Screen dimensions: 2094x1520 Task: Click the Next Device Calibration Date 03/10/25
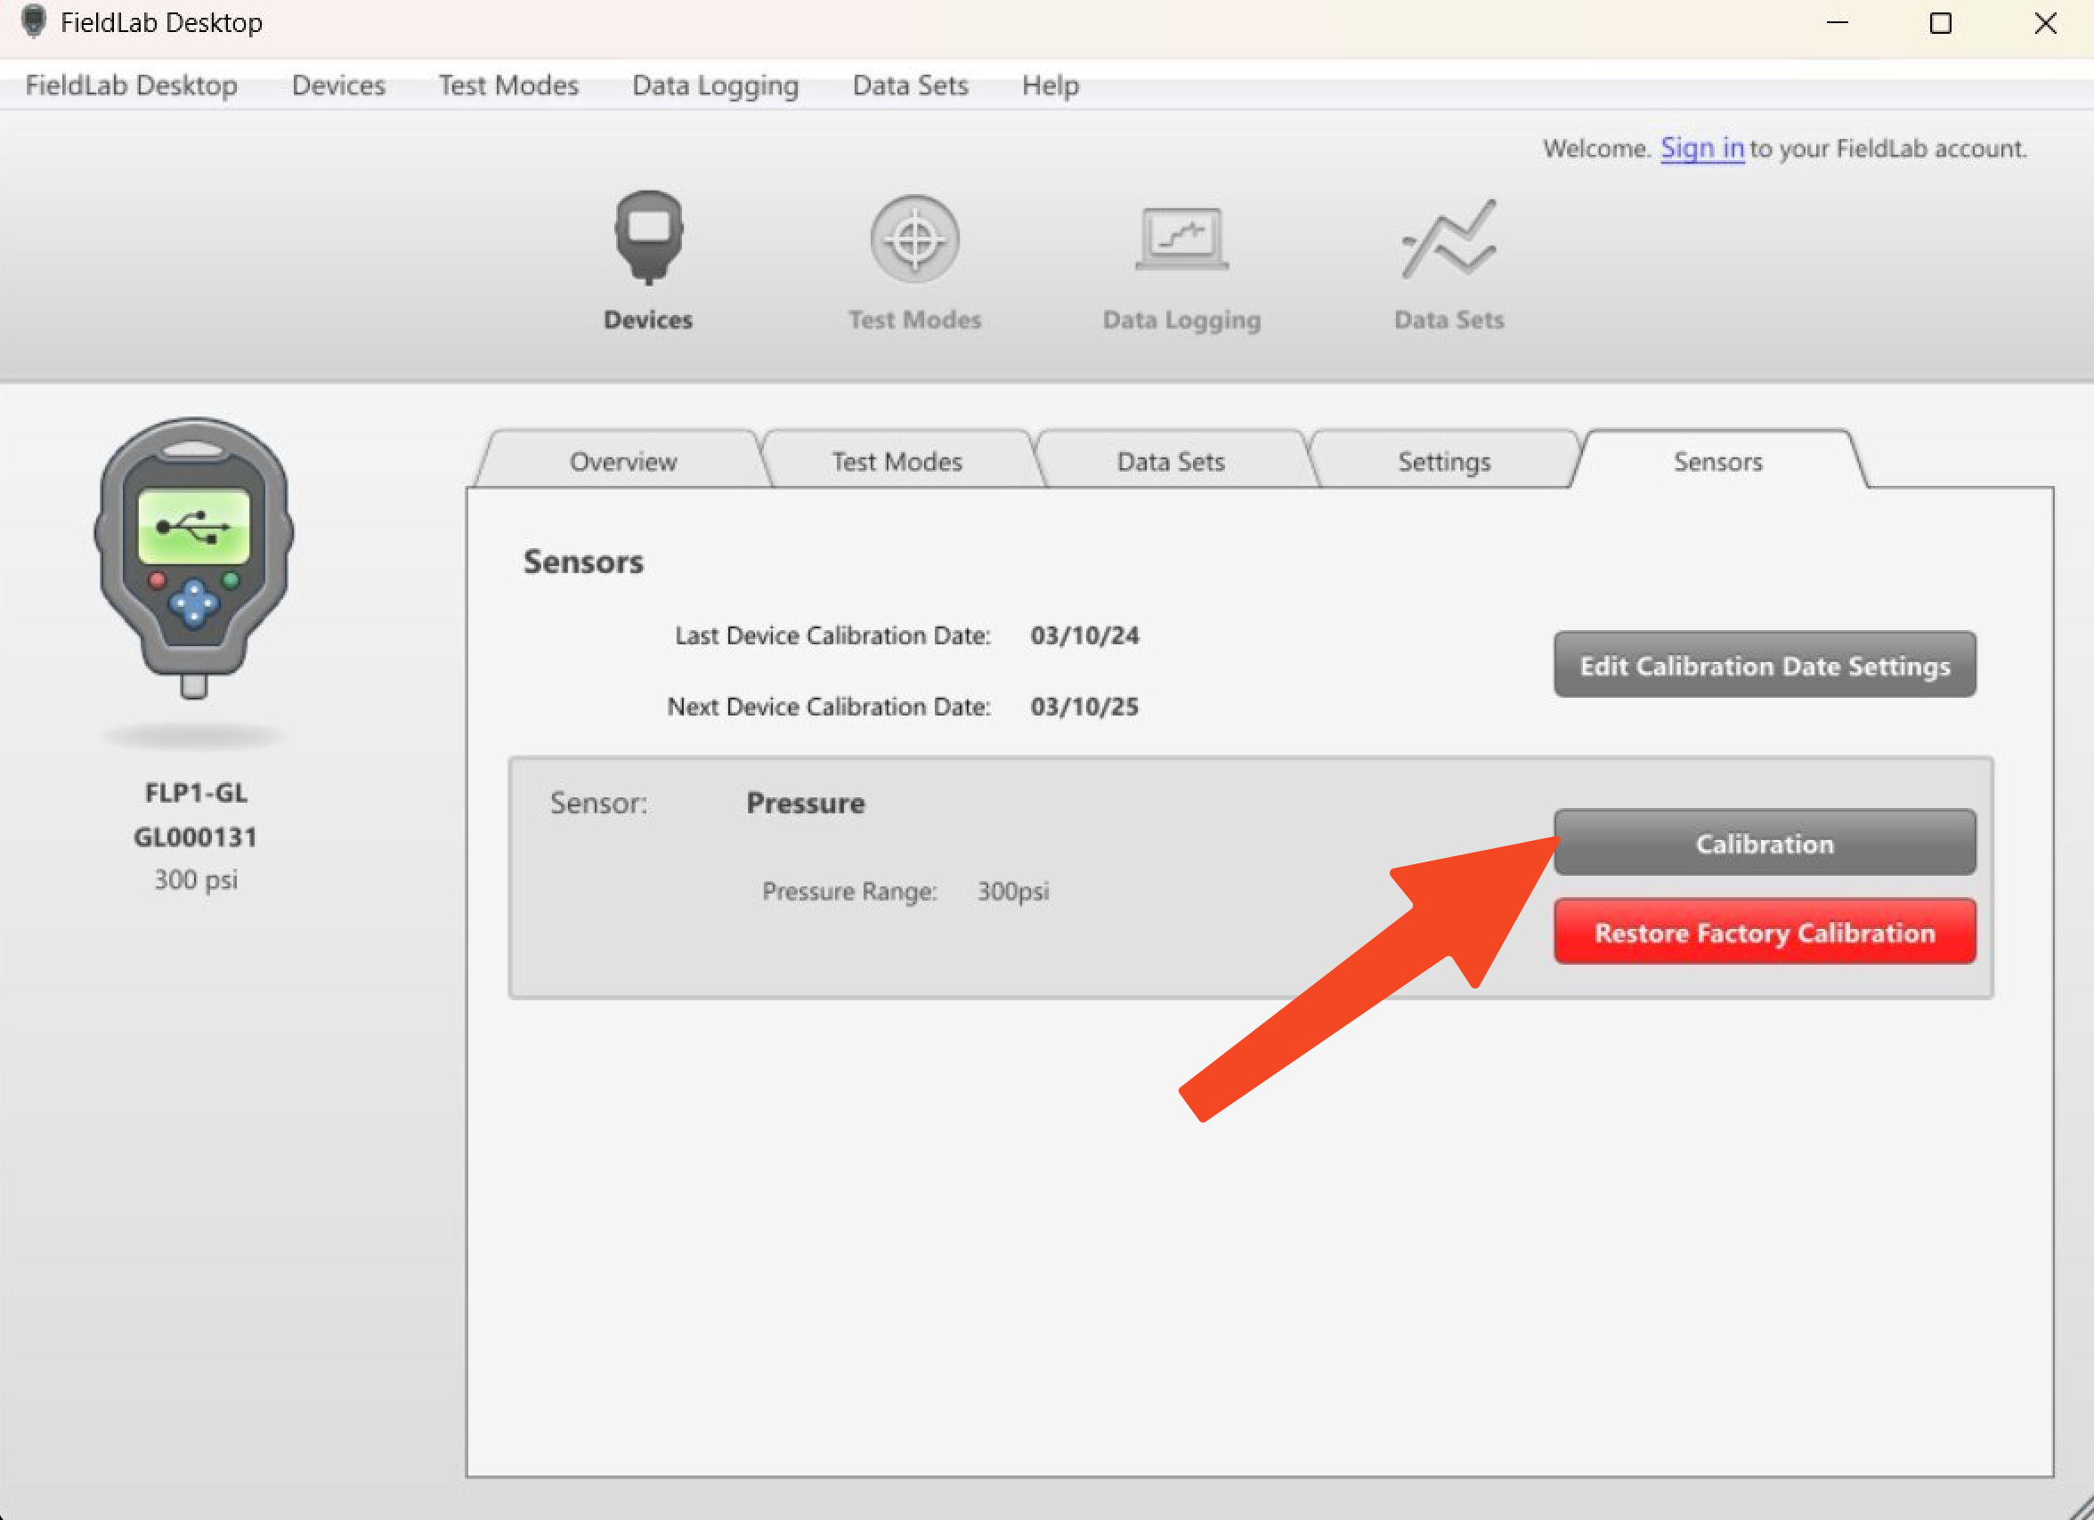(1084, 706)
